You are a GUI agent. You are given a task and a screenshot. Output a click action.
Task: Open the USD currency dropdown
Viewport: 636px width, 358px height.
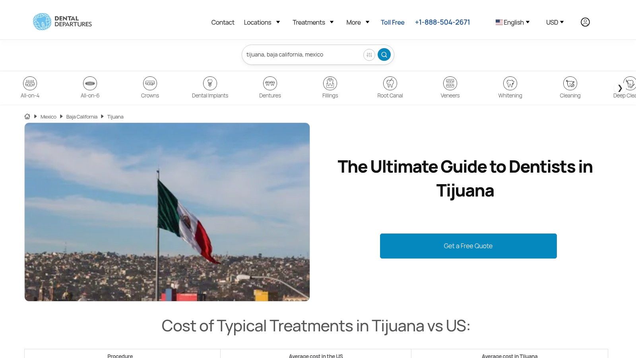coord(555,22)
